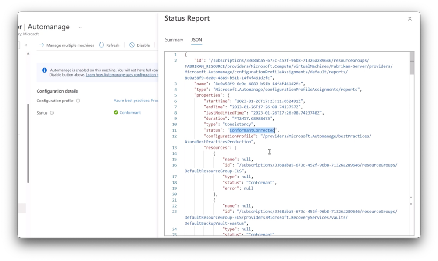Click the left pane scroll up arrow
Screen dimensions: 438x261
(x=28, y=53)
